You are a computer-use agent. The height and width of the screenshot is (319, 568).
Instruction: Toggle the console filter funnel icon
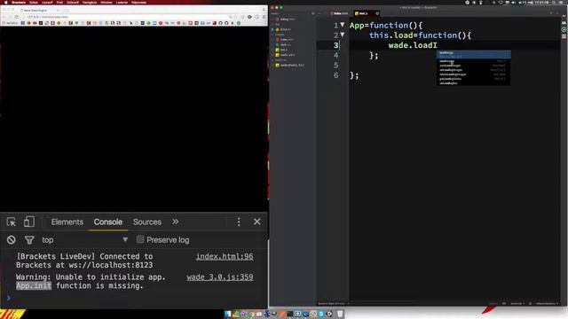pos(29,240)
